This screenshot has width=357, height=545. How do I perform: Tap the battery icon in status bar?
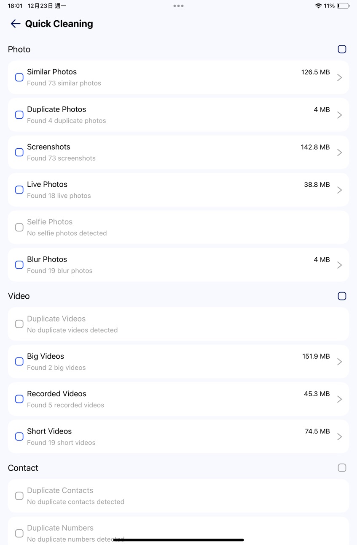point(343,6)
